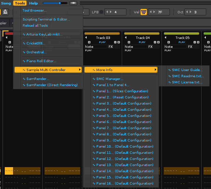Click the metronome icon in the toolbar
The width and height of the screenshot is (211, 189).
(5, 12)
